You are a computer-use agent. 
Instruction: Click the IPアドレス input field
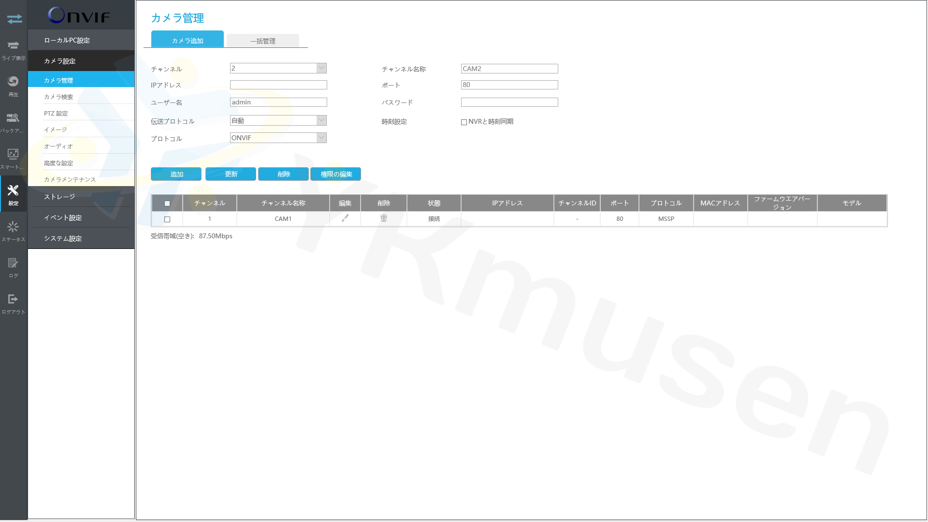pyautogui.click(x=278, y=85)
